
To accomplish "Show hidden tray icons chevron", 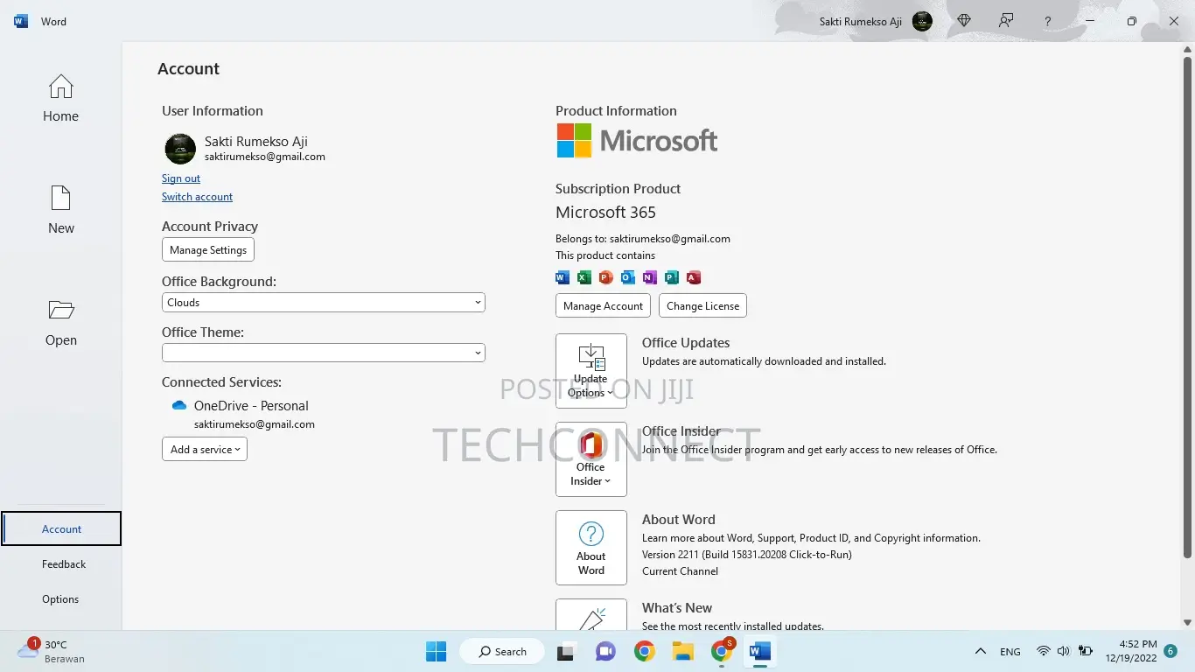I will [981, 651].
